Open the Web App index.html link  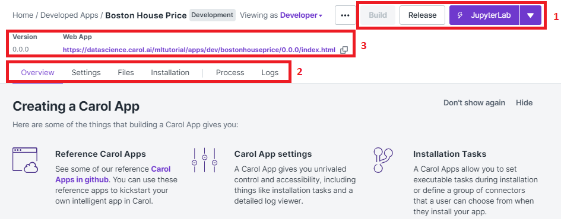(x=199, y=50)
